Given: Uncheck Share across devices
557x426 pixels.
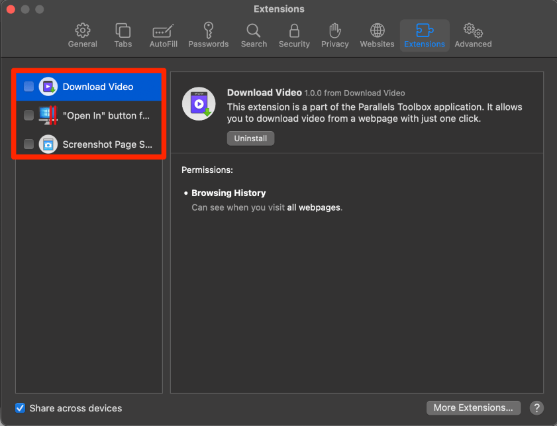Looking at the screenshot, I should pos(21,408).
